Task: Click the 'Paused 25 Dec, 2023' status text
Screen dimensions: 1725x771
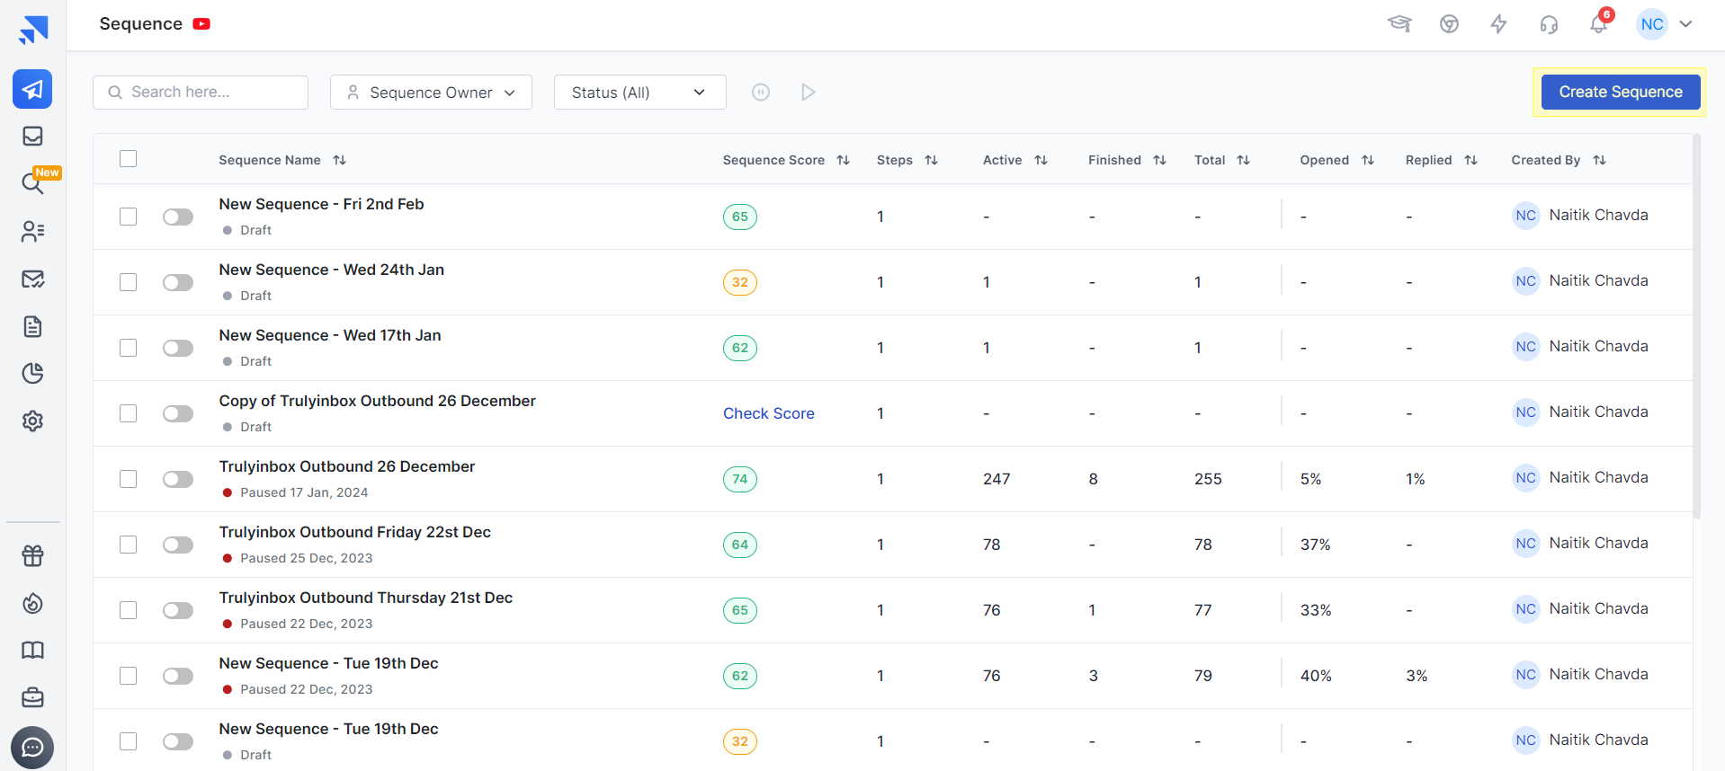Action: pos(307,558)
